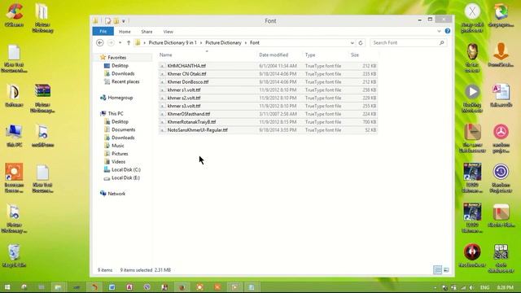521x293 pixels.
Task: Click the volume speaker icon in the tray
Action: (471, 287)
